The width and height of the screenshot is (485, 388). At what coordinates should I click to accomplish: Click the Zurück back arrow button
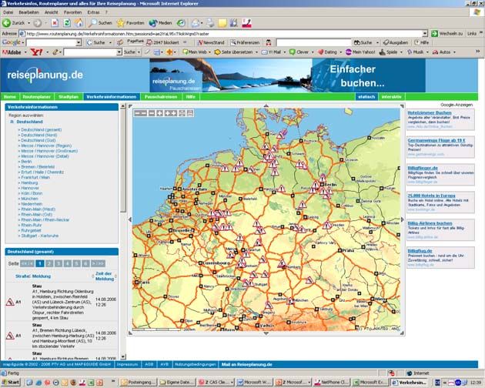[14, 23]
